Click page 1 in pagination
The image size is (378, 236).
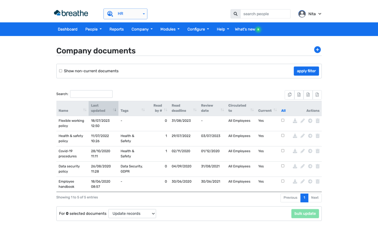pyautogui.click(x=304, y=198)
